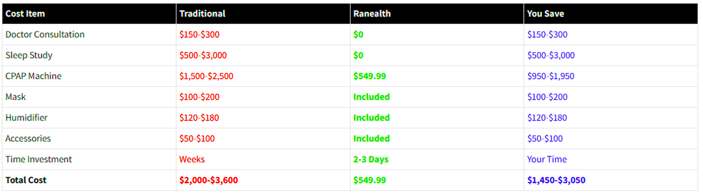Select the Weeks time investment cell
This screenshot has width=703, height=196.
click(x=192, y=159)
